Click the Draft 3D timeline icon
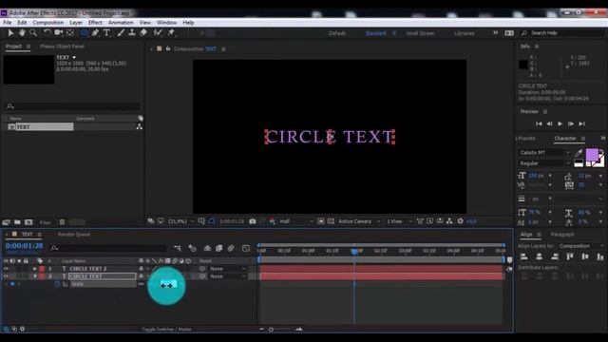 coord(192,248)
